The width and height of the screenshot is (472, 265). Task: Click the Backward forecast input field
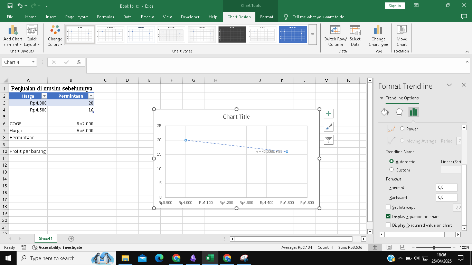pos(446,197)
